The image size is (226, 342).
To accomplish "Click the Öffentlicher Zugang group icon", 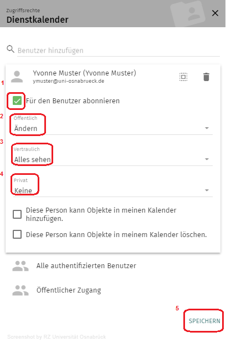I will click(20, 290).
